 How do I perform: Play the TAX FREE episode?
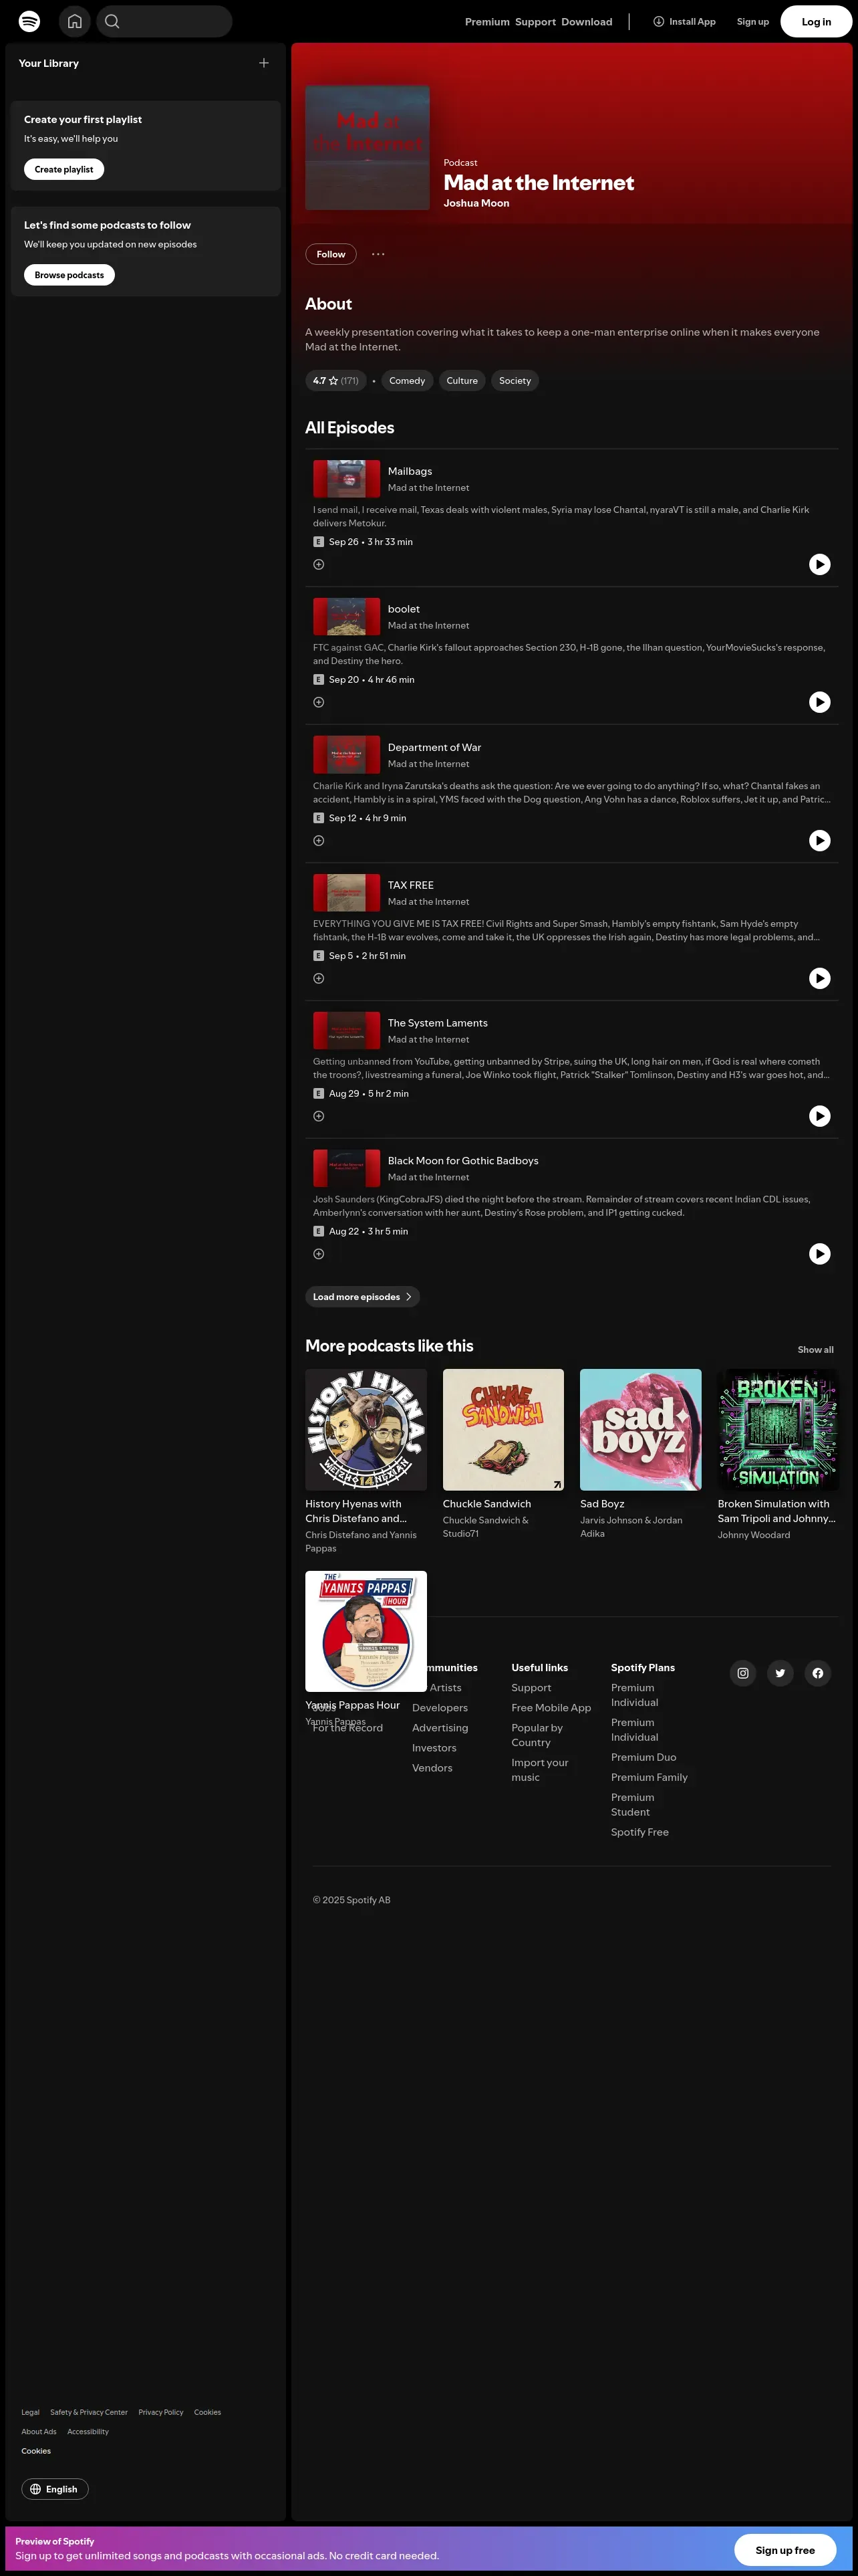(x=819, y=978)
